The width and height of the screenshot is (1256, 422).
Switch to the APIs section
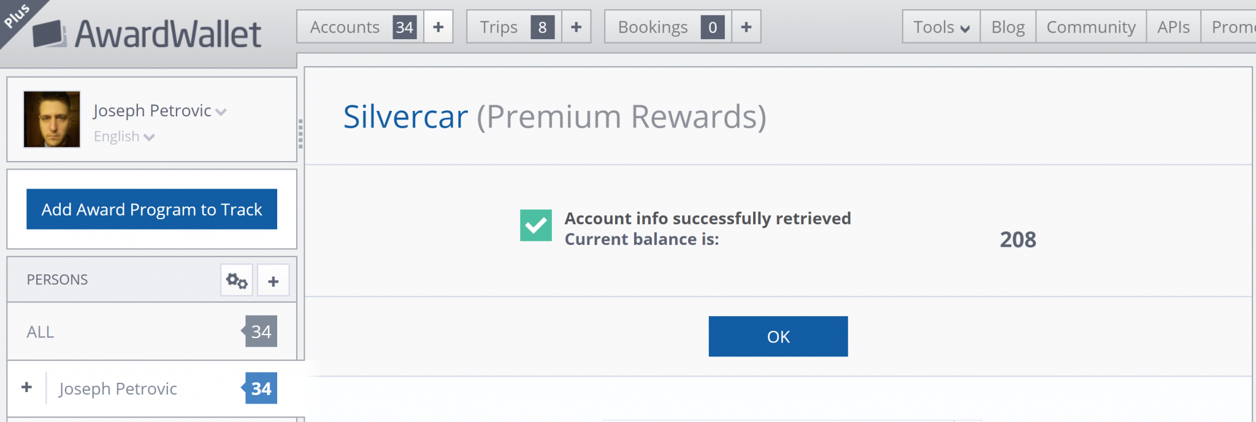coord(1173,27)
